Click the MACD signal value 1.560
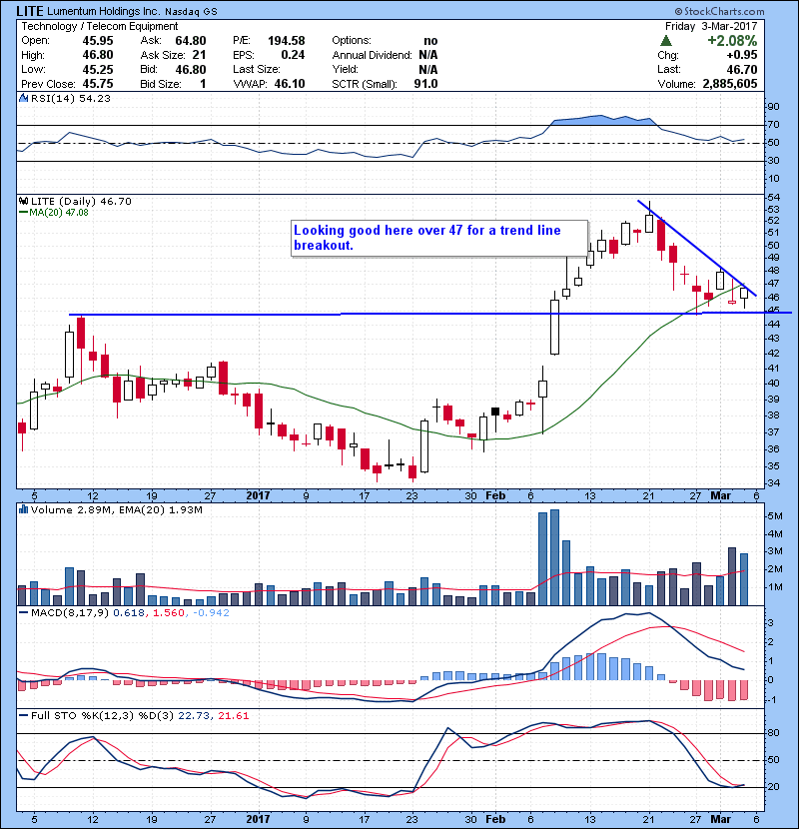This screenshot has height=829, width=799. (x=169, y=613)
